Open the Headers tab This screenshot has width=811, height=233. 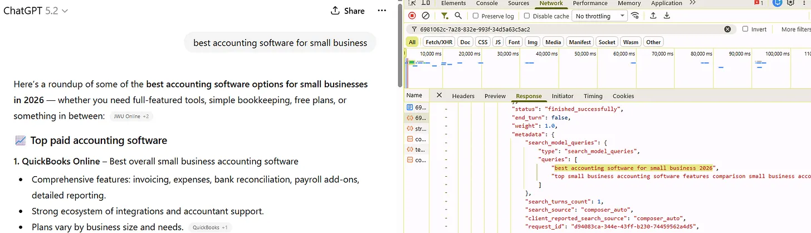click(463, 96)
